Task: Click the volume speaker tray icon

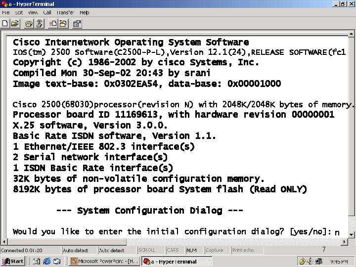Action: (309, 262)
